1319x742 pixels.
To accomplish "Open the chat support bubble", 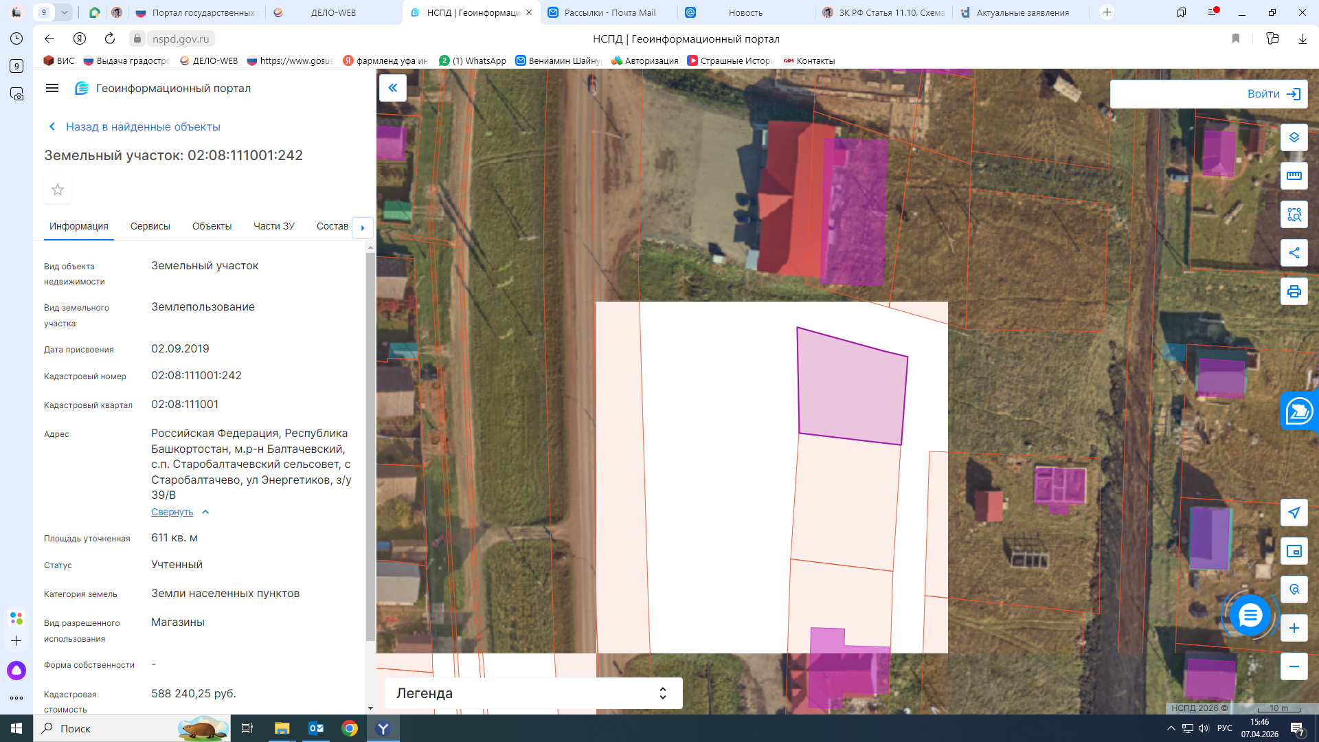I will (x=1250, y=616).
